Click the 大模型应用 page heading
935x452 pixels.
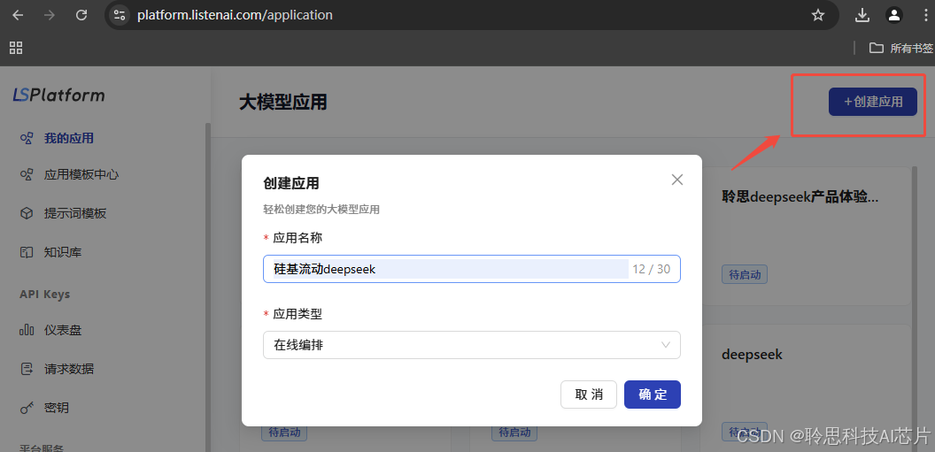click(282, 103)
